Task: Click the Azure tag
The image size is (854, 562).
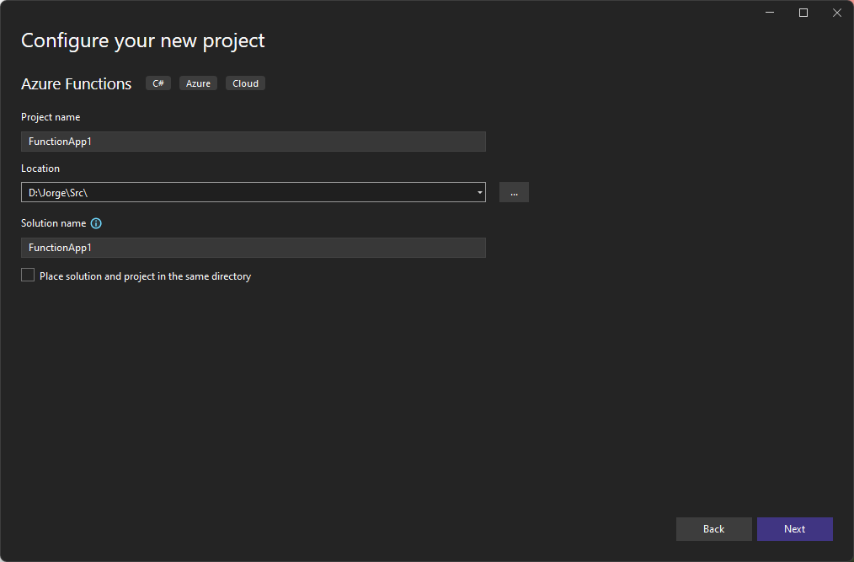Action: click(198, 83)
